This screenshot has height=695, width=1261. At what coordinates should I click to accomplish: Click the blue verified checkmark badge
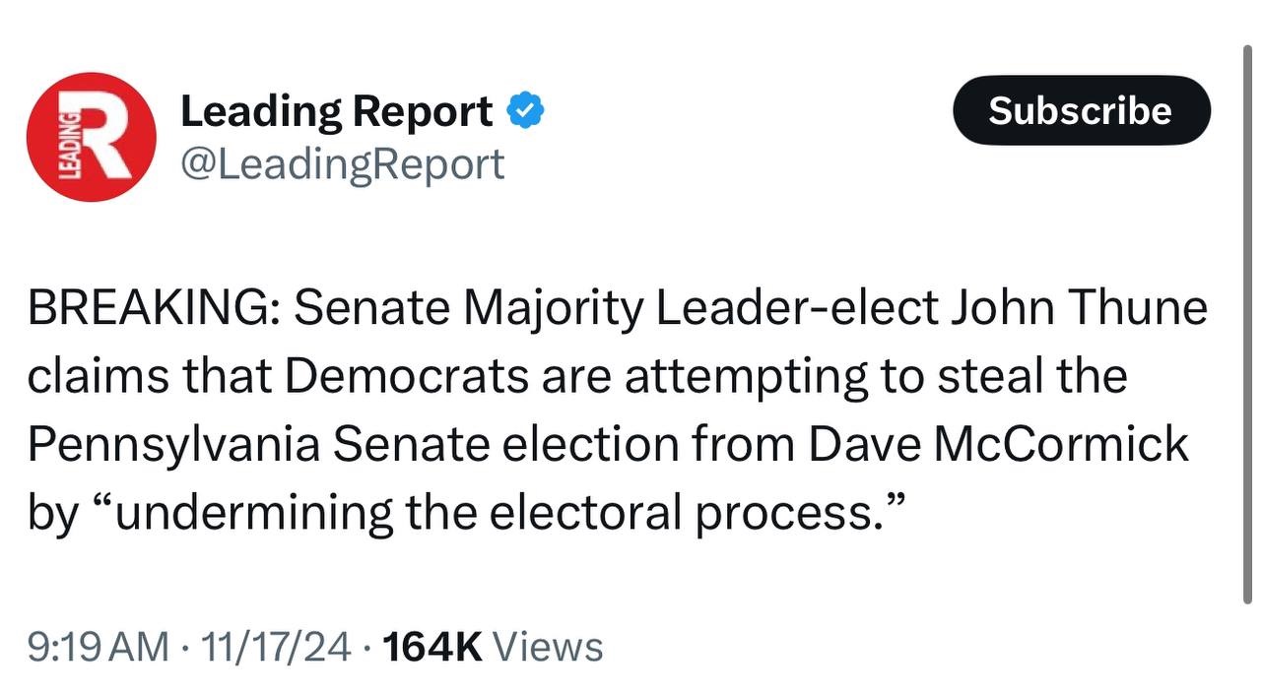point(526,111)
